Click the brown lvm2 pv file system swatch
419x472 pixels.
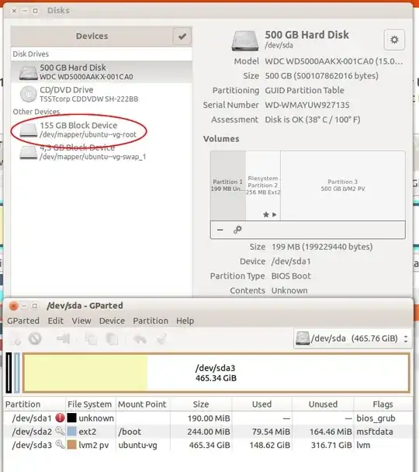tap(71, 444)
